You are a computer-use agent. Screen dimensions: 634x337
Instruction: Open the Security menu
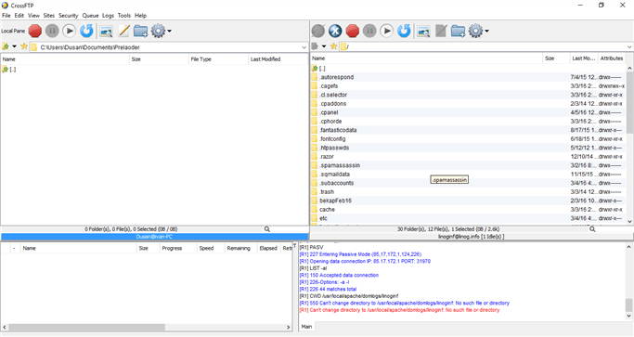68,16
